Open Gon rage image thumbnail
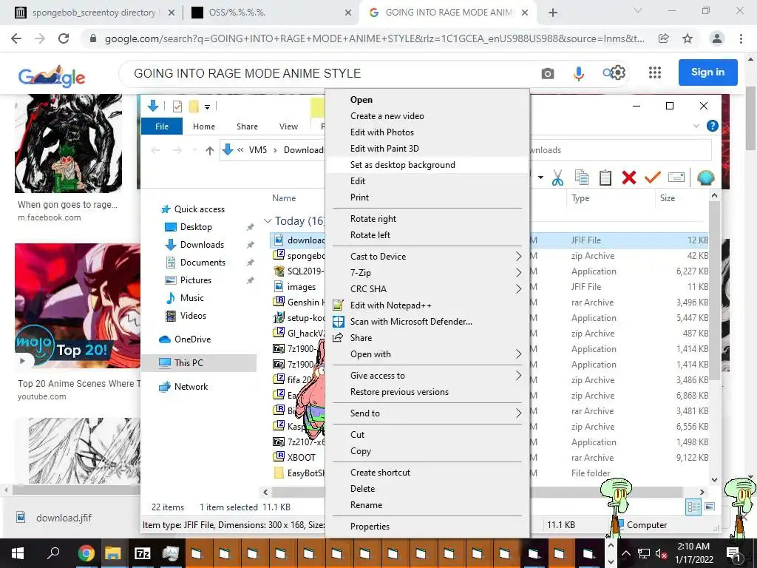The width and height of the screenshot is (757, 568). (x=68, y=143)
